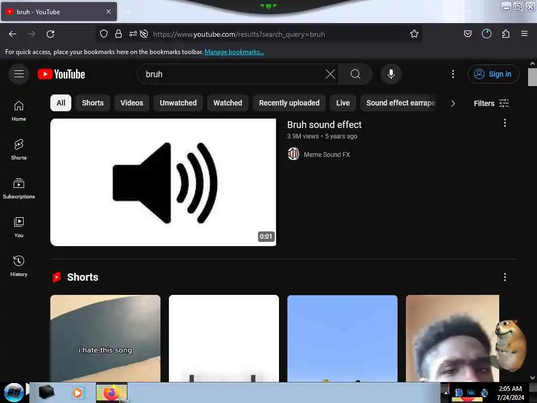The height and width of the screenshot is (403, 537).
Task: Open the Meme Sound FX channel avatar
Action: tap(293, 154)
